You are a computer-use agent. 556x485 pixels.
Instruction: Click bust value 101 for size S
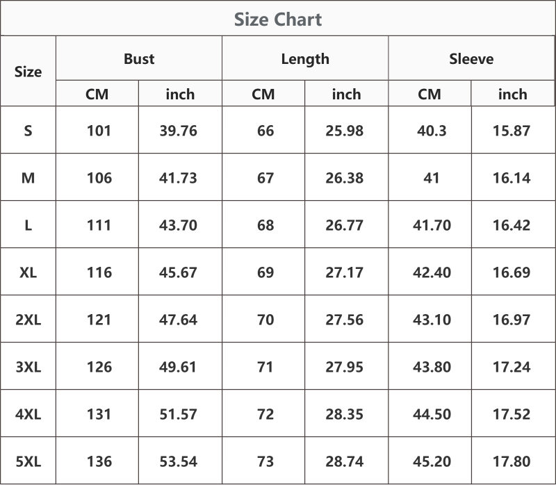pos(99,131)
